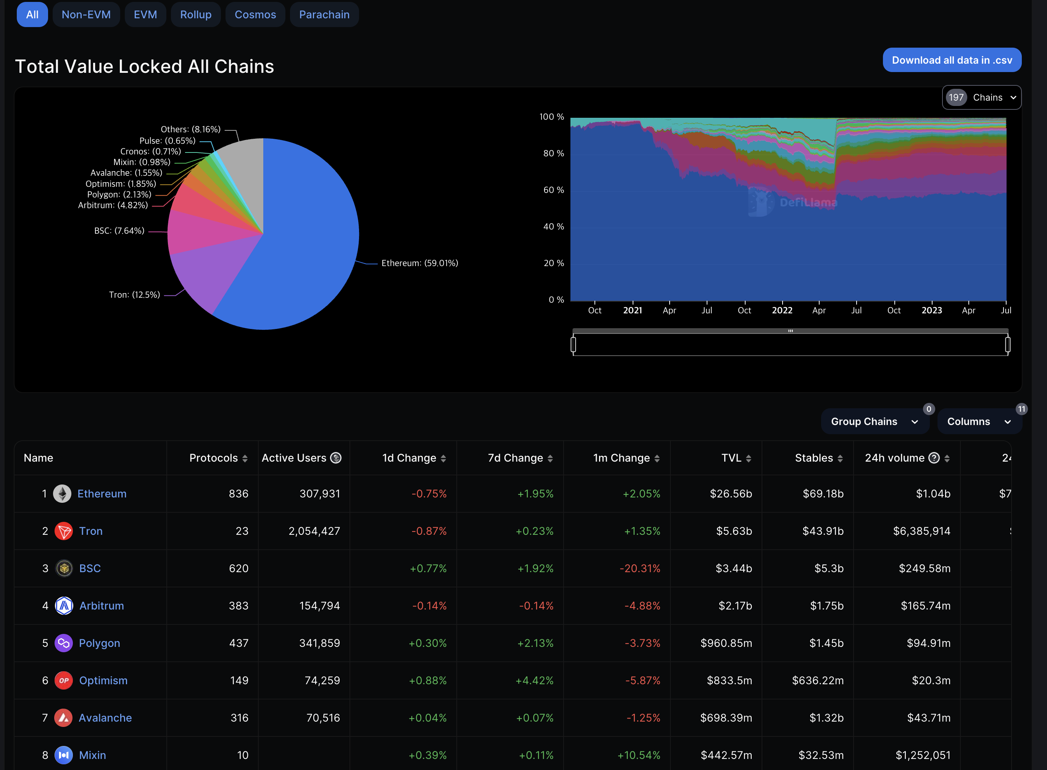Click the BSC chain logo icon
This screenshot has width=1047, height=770.
[64, 568]
